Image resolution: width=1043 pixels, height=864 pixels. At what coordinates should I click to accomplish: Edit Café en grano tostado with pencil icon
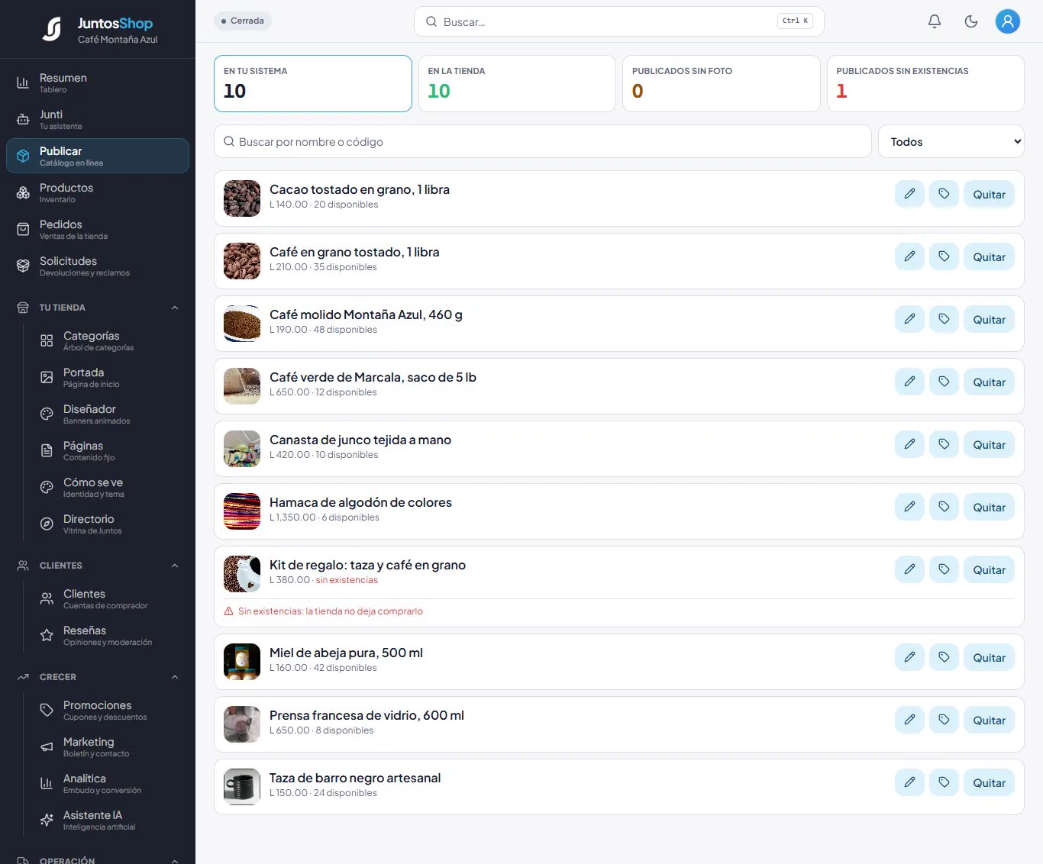click(909, 256)
